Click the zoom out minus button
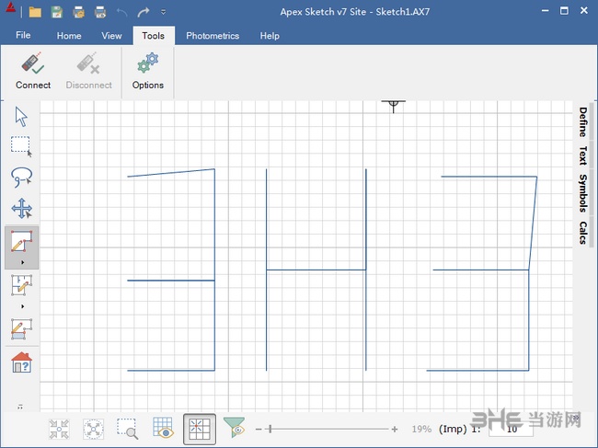 259,430
